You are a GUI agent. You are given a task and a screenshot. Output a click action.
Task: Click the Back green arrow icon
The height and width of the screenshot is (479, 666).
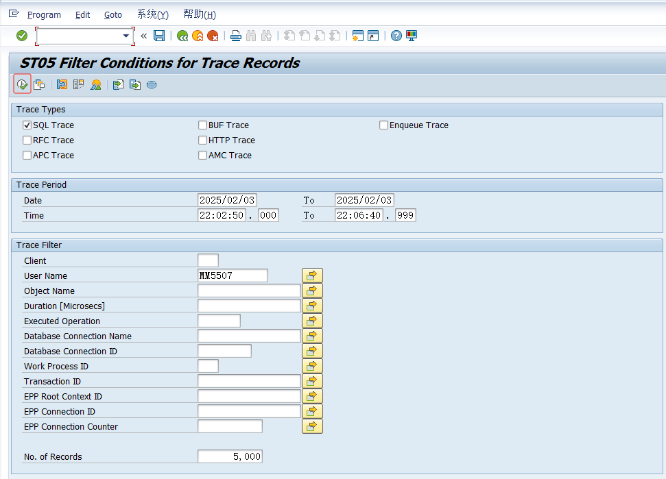click(182, 35)
